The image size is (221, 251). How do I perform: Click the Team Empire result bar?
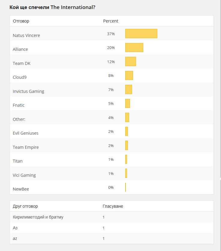(x=126, y=145)
